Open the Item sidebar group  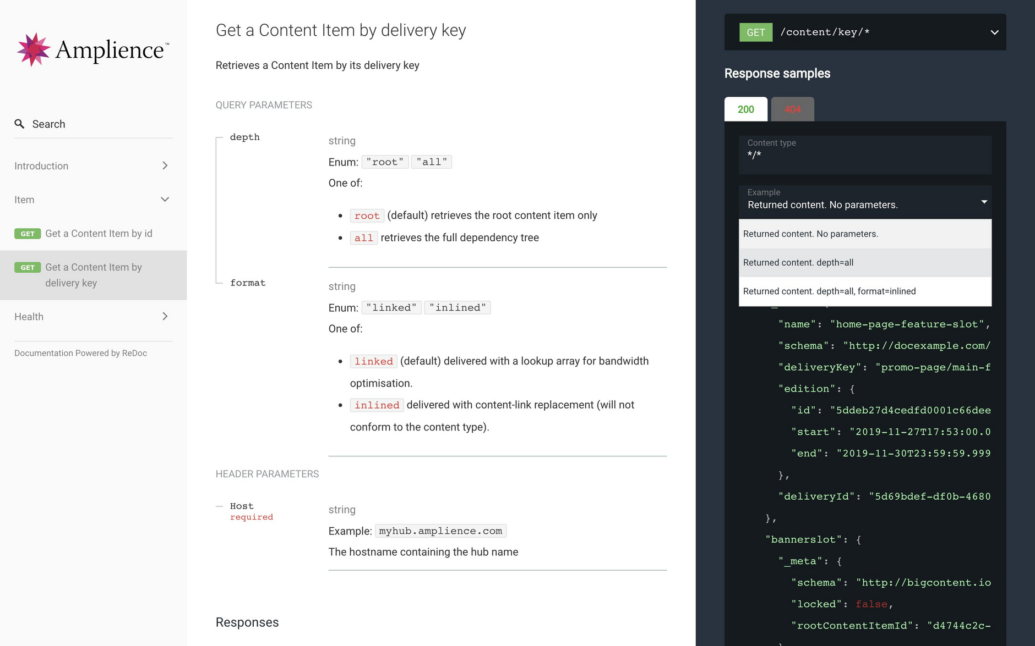[24, 200]
